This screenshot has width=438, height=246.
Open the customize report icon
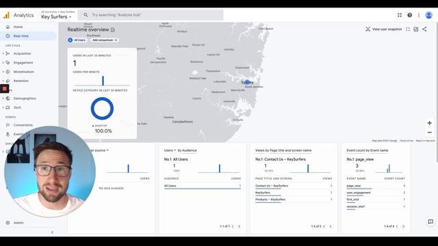416,29
